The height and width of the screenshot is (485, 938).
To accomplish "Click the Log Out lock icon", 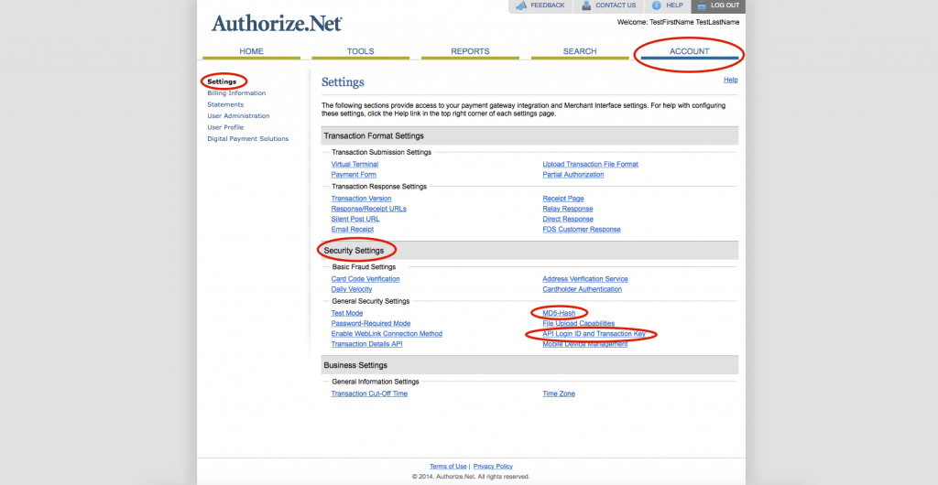I will pos(702,5).
